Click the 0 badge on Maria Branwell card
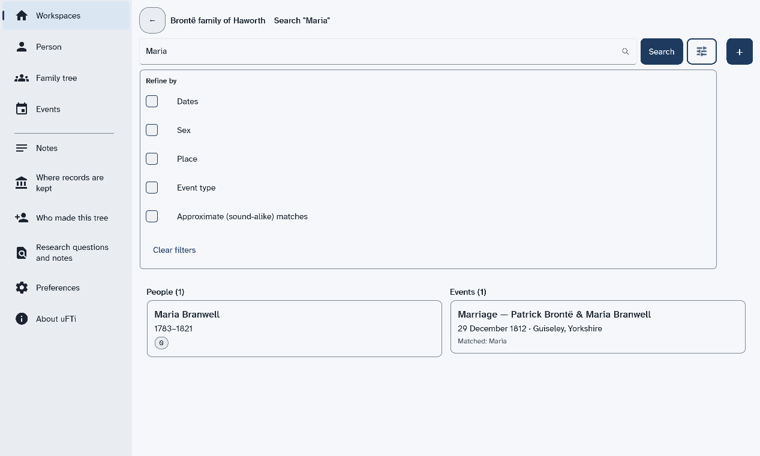Viewport: 760px width, 456px height. 161,343
